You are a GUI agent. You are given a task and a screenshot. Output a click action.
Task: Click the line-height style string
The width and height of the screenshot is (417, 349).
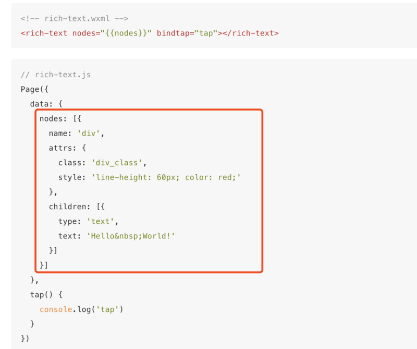click(x=166, y=177)
